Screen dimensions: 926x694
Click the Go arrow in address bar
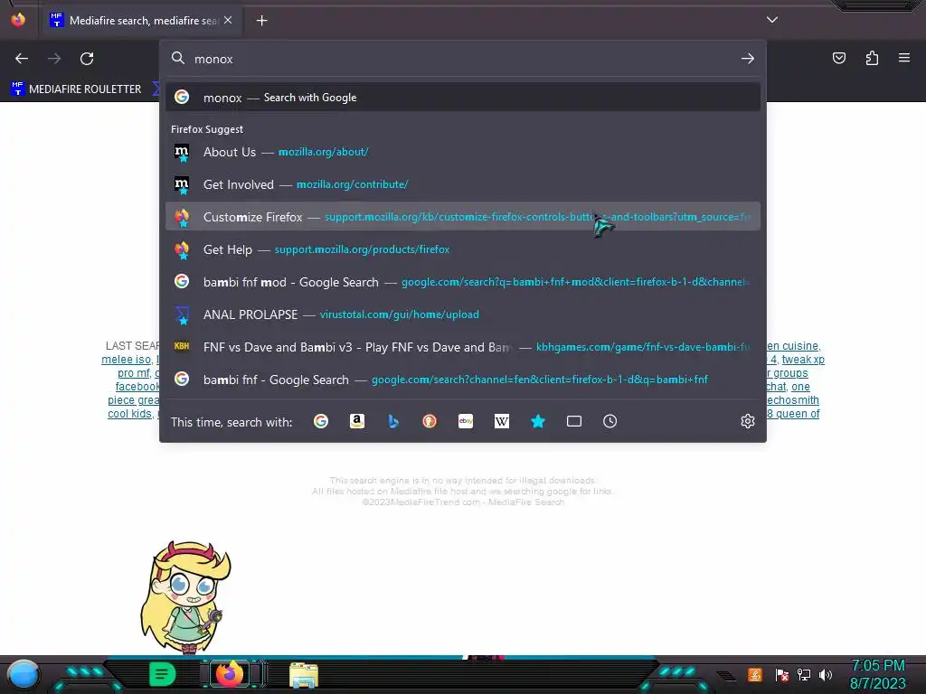(748, 59)
